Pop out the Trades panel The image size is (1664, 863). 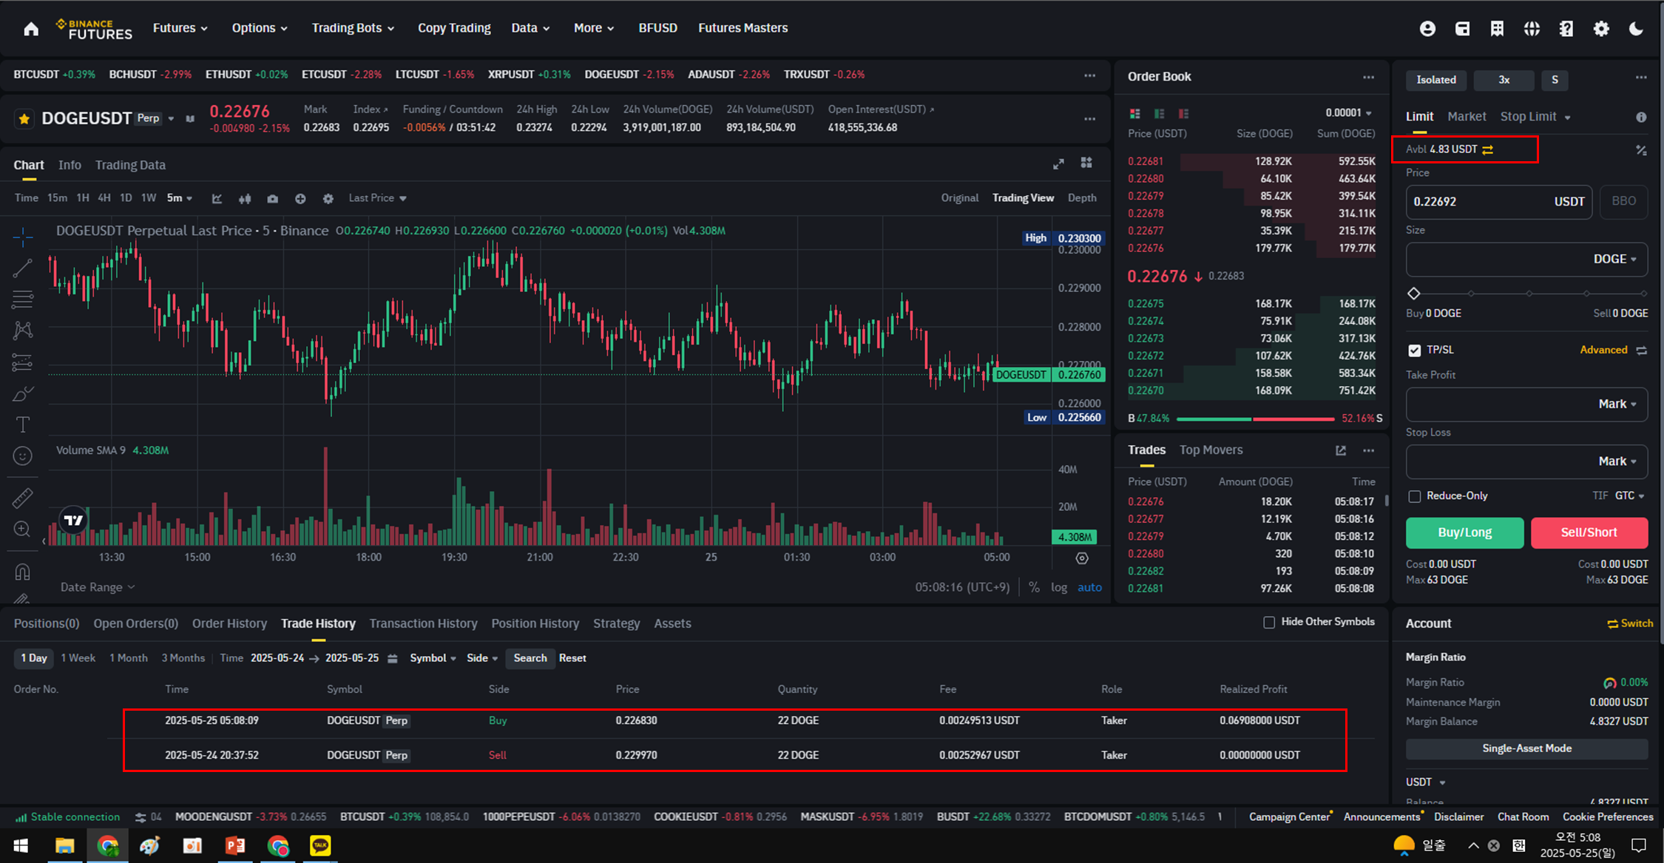pos(1340,450)
